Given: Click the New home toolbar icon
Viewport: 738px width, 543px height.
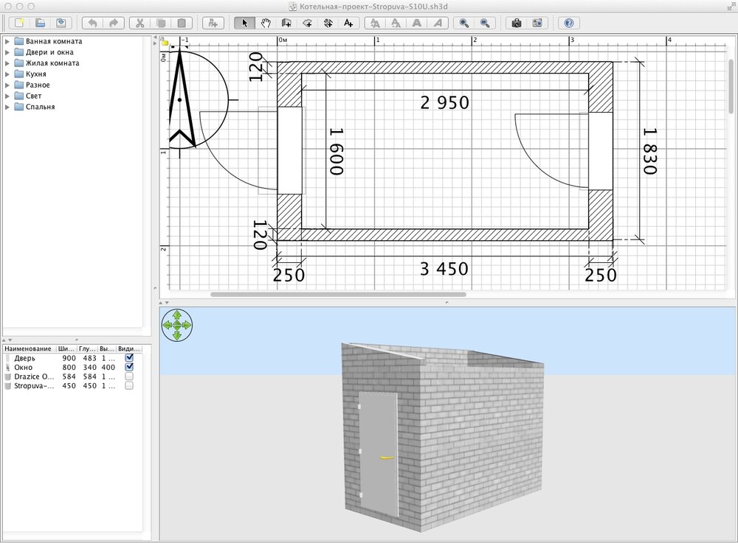Looking at the screenshot, I should click(19, 23).
